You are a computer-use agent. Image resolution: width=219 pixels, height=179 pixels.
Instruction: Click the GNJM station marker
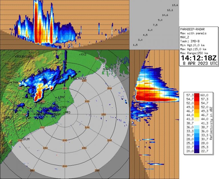22,139
